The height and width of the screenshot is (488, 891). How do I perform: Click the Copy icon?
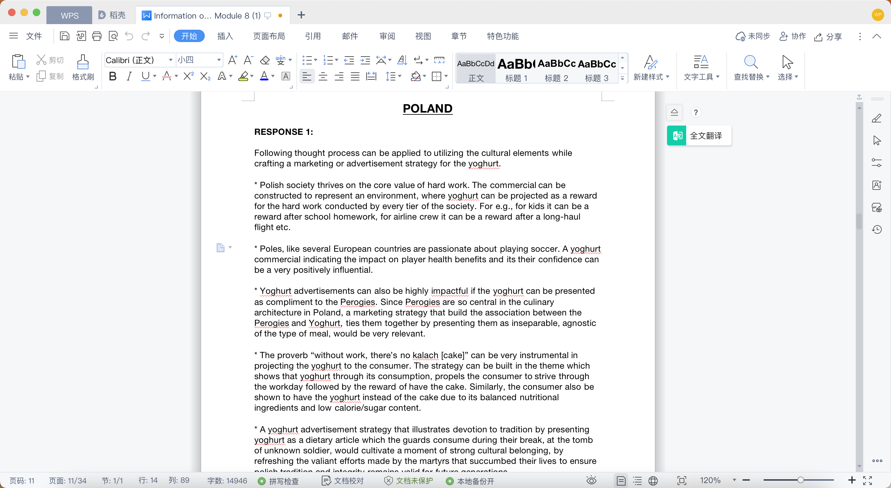[41, 76]
